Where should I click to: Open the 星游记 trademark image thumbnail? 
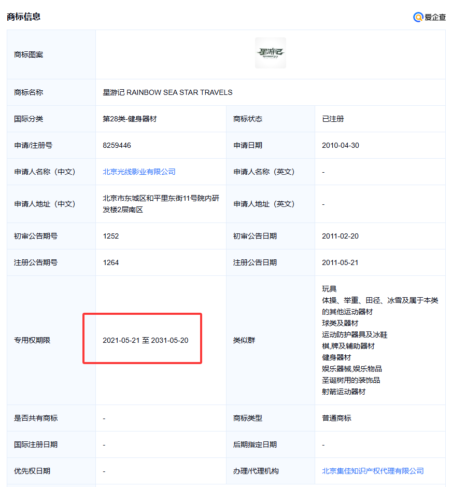[x=271, y=53]
